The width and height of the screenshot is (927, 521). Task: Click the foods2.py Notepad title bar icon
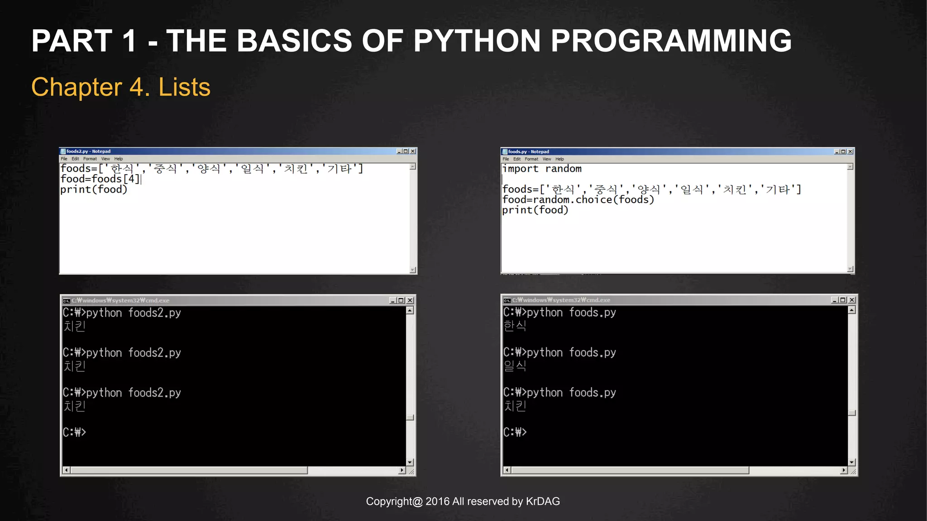pos(63,152)
